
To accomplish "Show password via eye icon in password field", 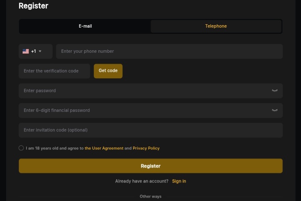I will click(275, 90).
